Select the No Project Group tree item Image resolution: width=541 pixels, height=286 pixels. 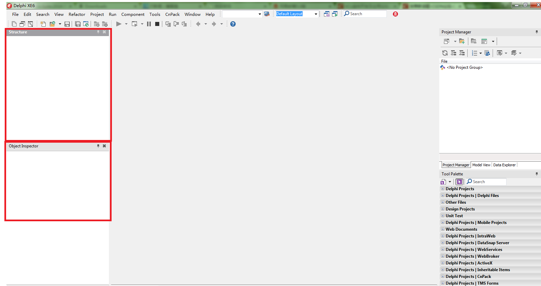[x=465, y=67]
